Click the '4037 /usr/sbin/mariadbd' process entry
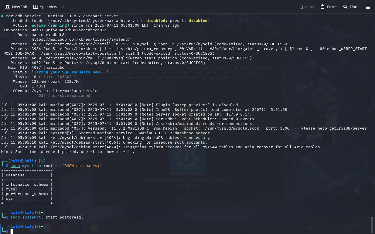This screenshot has height=234, width=375. tap(63, 96)
